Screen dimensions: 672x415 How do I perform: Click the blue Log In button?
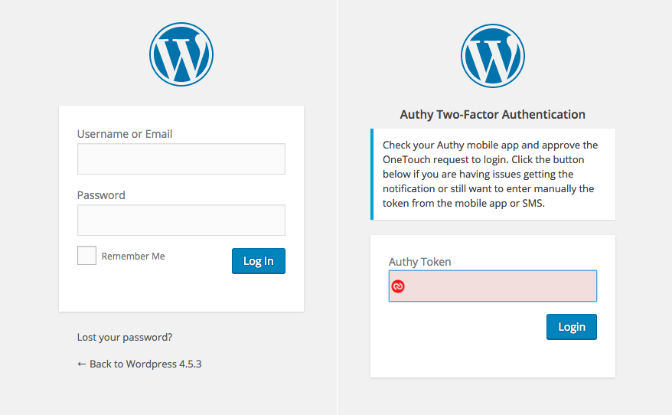(259, 261)
